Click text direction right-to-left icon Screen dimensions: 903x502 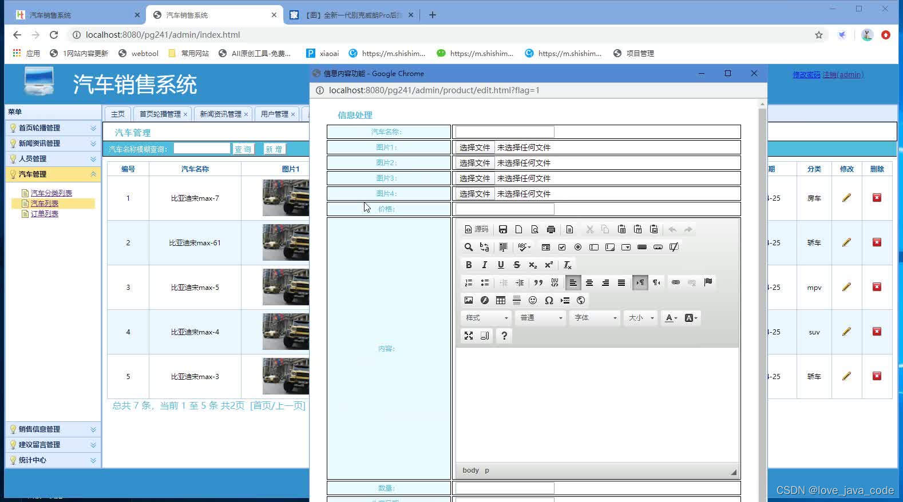[x=656, y=282]
